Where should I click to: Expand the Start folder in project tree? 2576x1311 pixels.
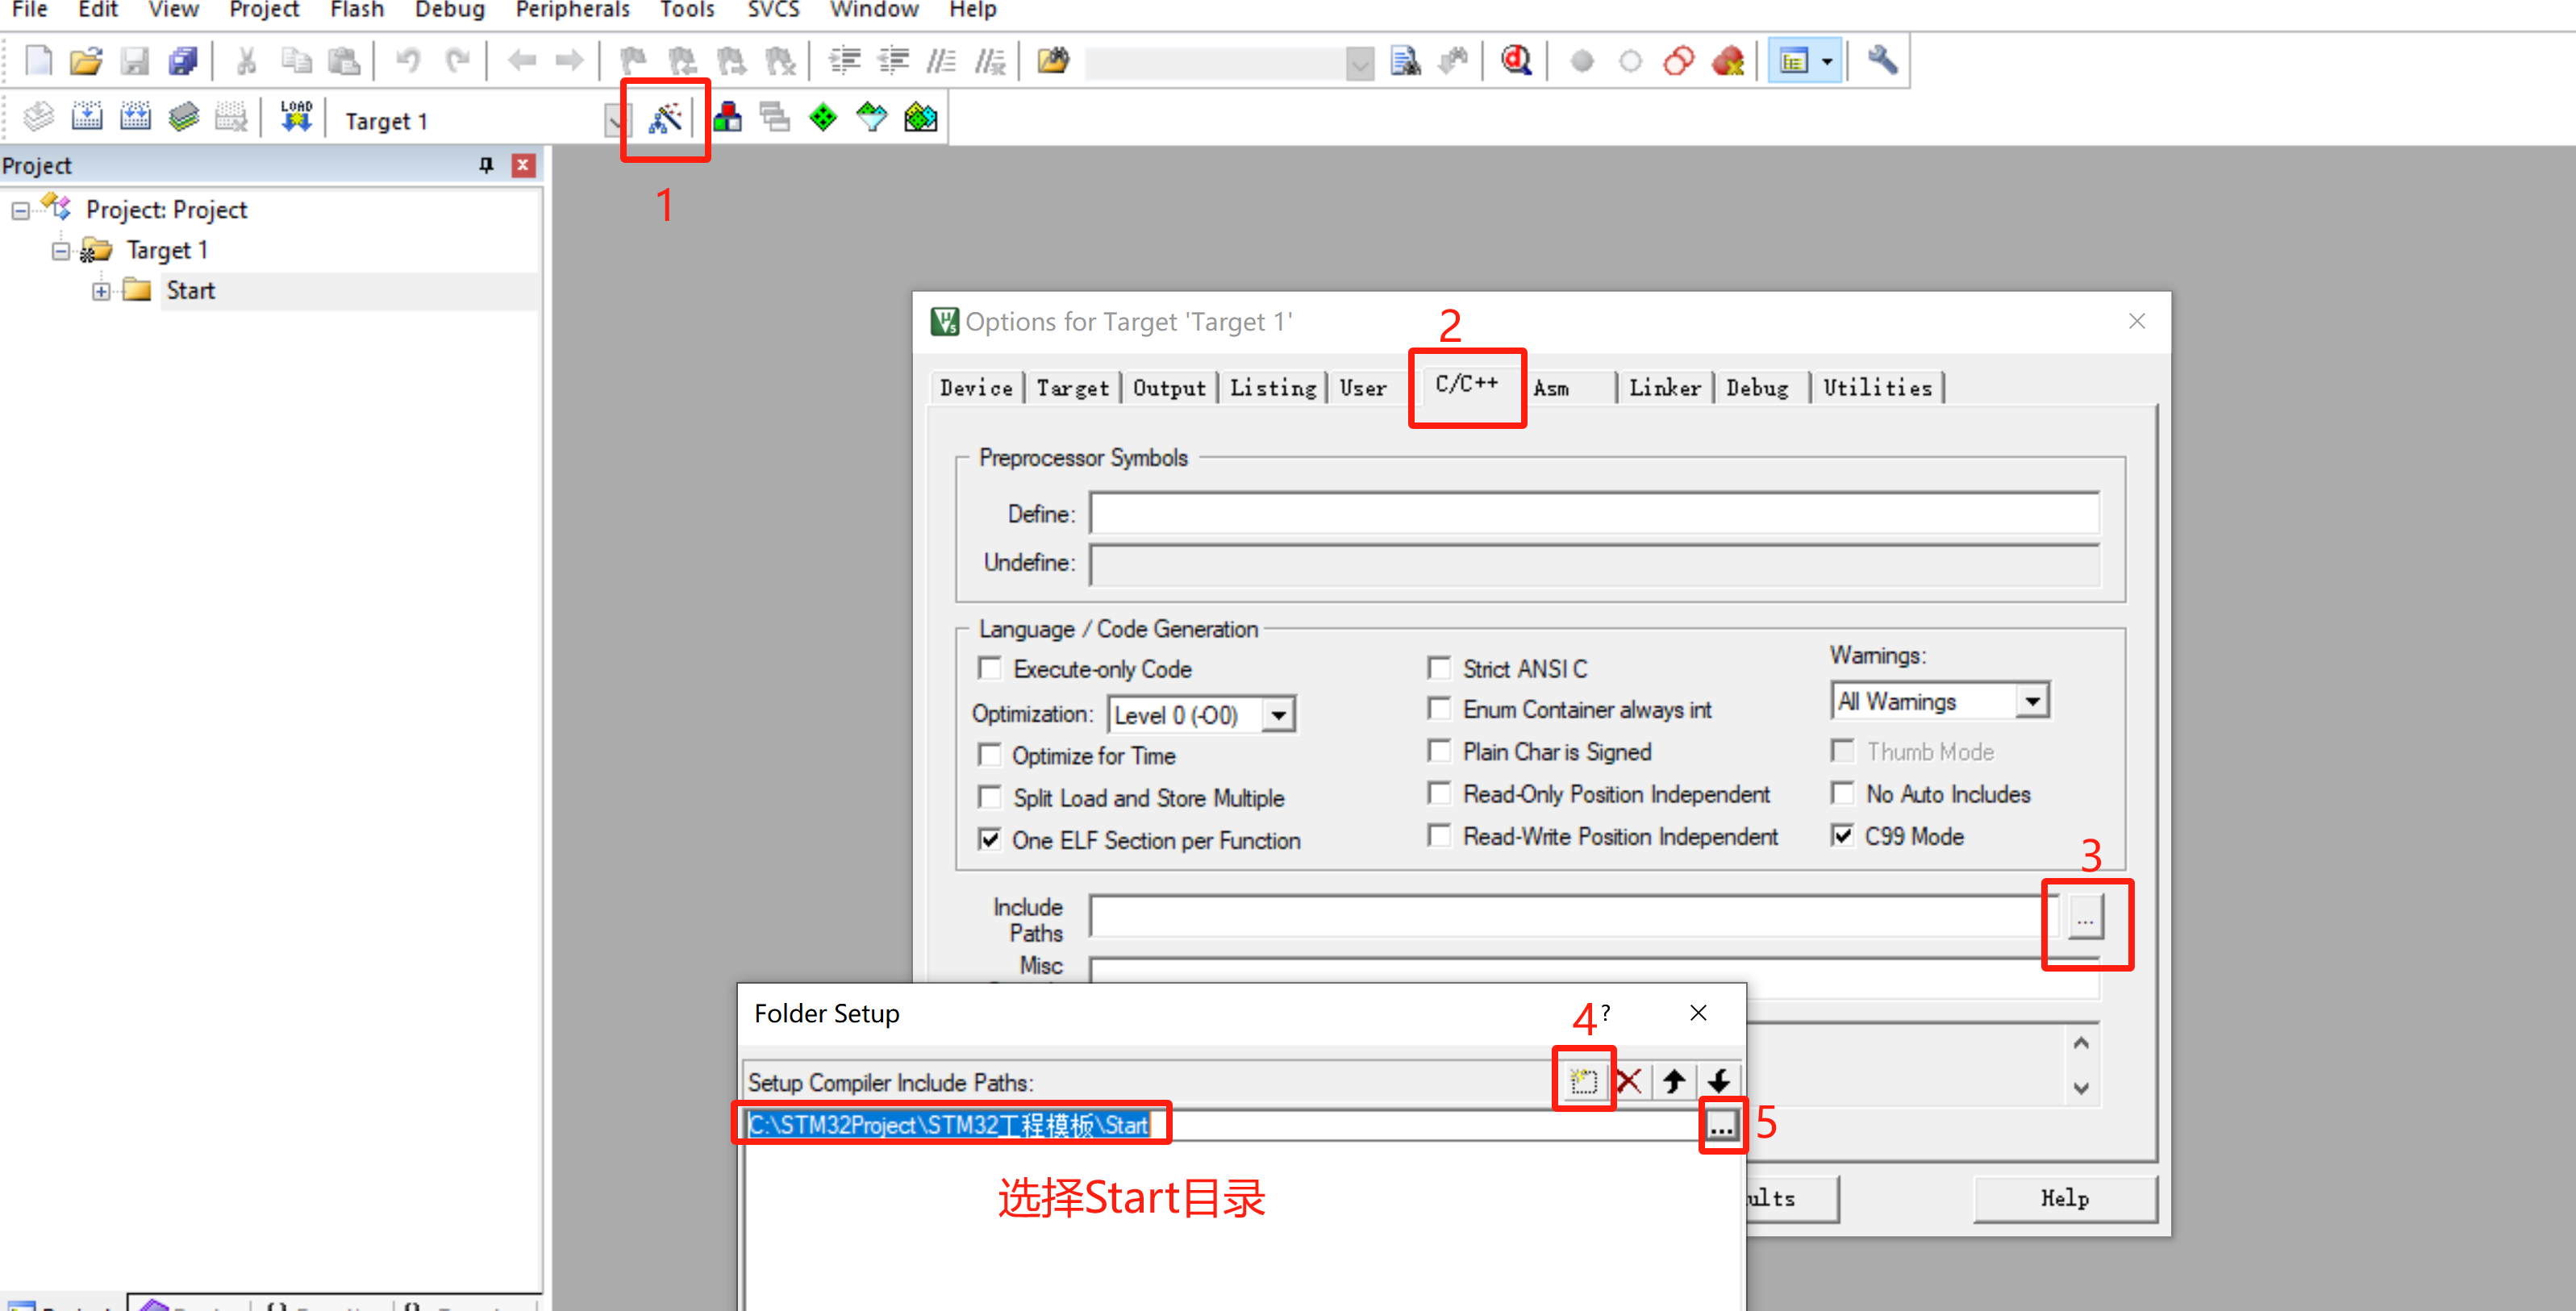tap(101, 291)
